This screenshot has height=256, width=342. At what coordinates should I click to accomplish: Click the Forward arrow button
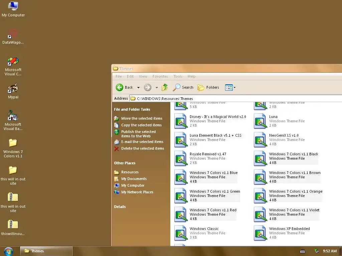(x=148, y=87)
